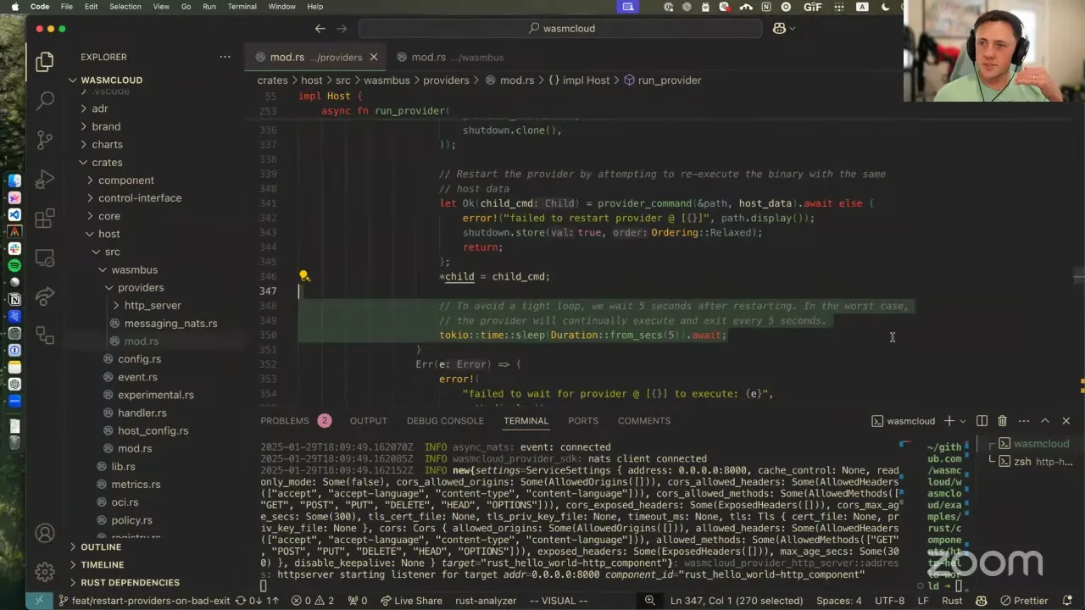Select the Rust language mode

tap(952, 601)
